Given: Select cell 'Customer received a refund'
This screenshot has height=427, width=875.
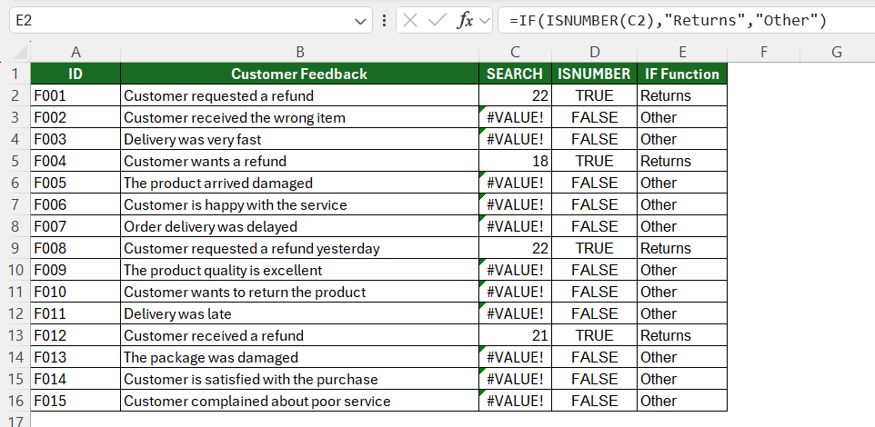Looking at the screenshot, I should pyautogui.click(x=299, y=335).
